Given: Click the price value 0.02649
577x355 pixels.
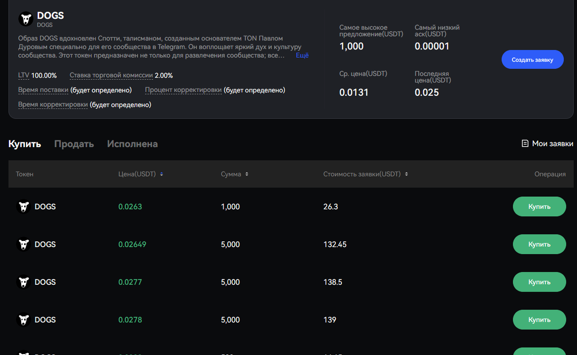Looking at the screenshot, I should click(132, 244).
